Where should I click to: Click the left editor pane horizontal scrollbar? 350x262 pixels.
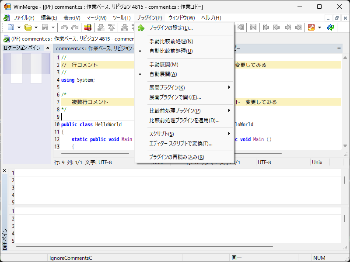click(95, 153)
